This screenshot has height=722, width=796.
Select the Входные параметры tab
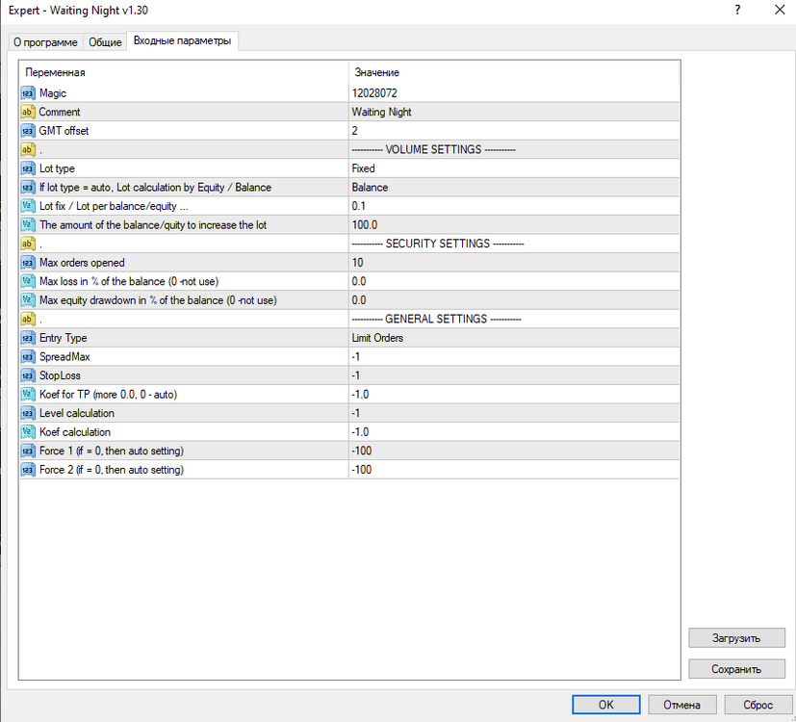tap(182, 40)
